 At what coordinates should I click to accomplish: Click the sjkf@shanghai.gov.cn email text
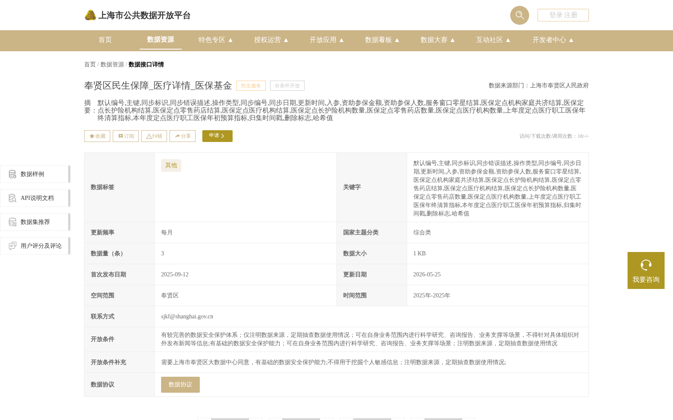pyautogui.click(x=187, y=317)
